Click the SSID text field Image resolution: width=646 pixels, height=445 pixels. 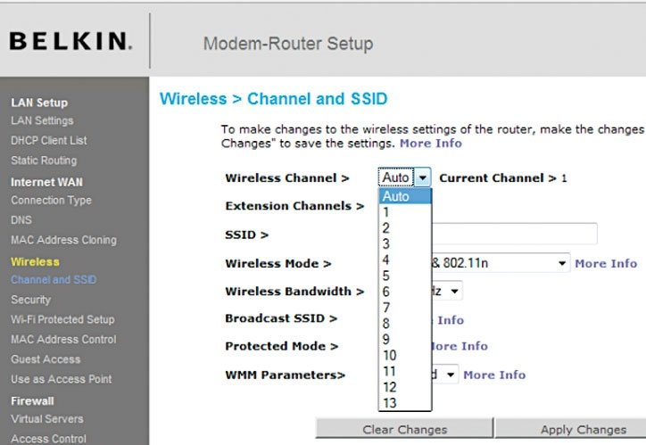coord(514,234)
